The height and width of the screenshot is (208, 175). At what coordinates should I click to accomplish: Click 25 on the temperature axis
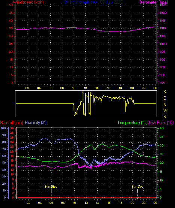[x=161, y=154]
